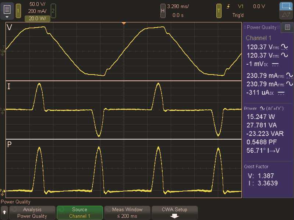
Task: Select the channel 1 button
Action: pos(18,11)
